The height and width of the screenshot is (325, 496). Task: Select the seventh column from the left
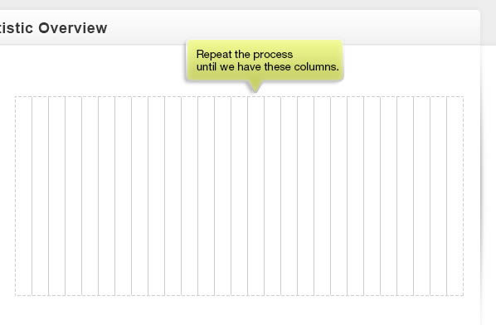click(x=123, y=196)
